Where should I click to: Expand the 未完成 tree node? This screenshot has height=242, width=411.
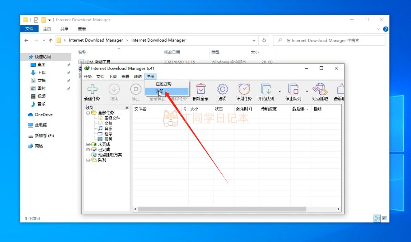tap(88, 144)
